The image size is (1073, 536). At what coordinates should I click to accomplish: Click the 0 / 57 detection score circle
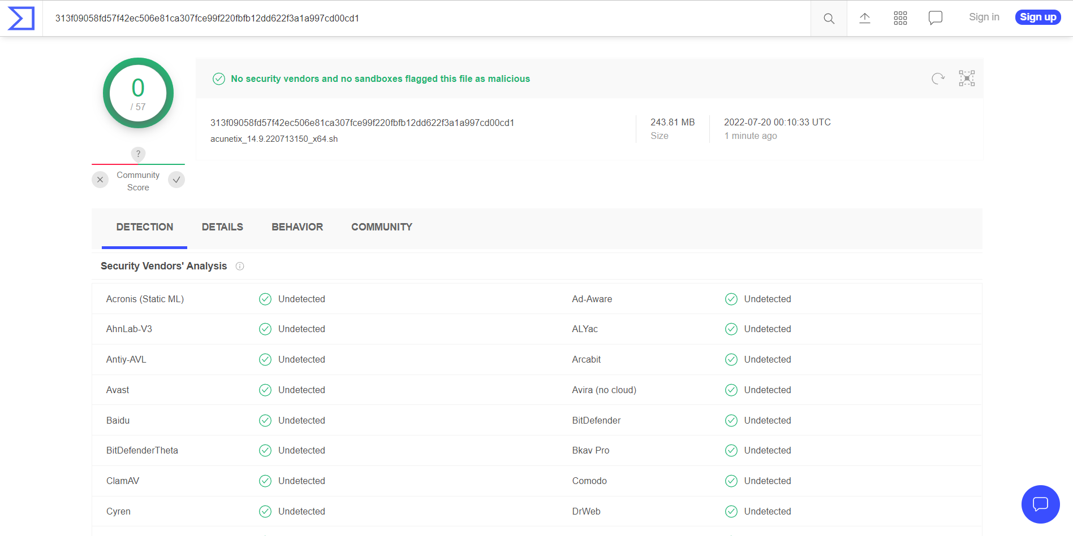138,93
